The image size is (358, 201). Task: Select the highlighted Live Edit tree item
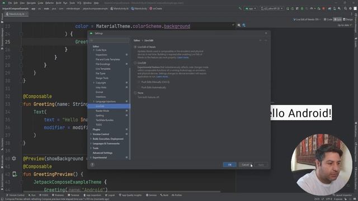click(109, 106)
